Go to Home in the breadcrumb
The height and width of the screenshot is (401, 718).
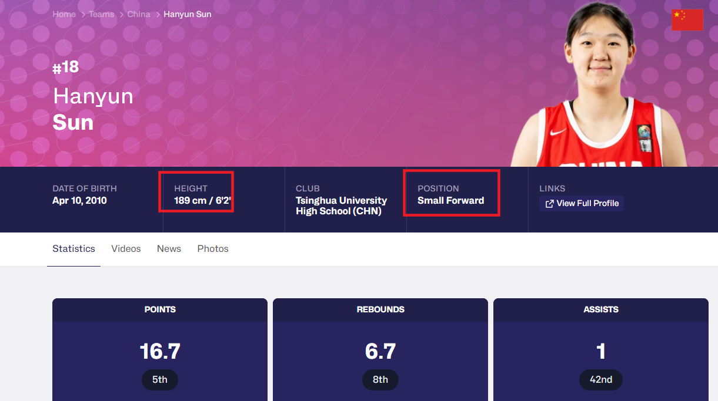click(x=64, y=14)
